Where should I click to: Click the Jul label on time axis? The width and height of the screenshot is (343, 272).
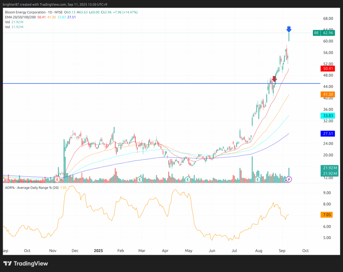(x=234, y=251)
